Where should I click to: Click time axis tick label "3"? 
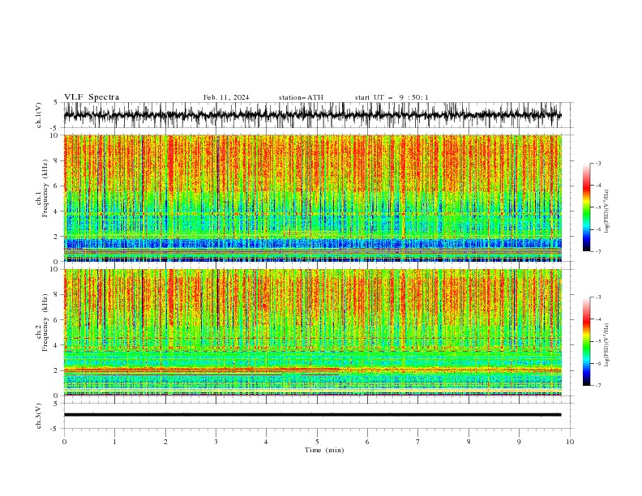[216, 442]
